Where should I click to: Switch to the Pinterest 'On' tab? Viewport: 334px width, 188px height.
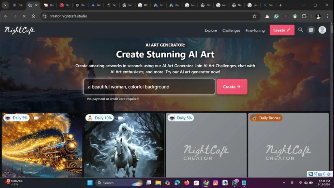pyautogui.click(x=65, y=5)
